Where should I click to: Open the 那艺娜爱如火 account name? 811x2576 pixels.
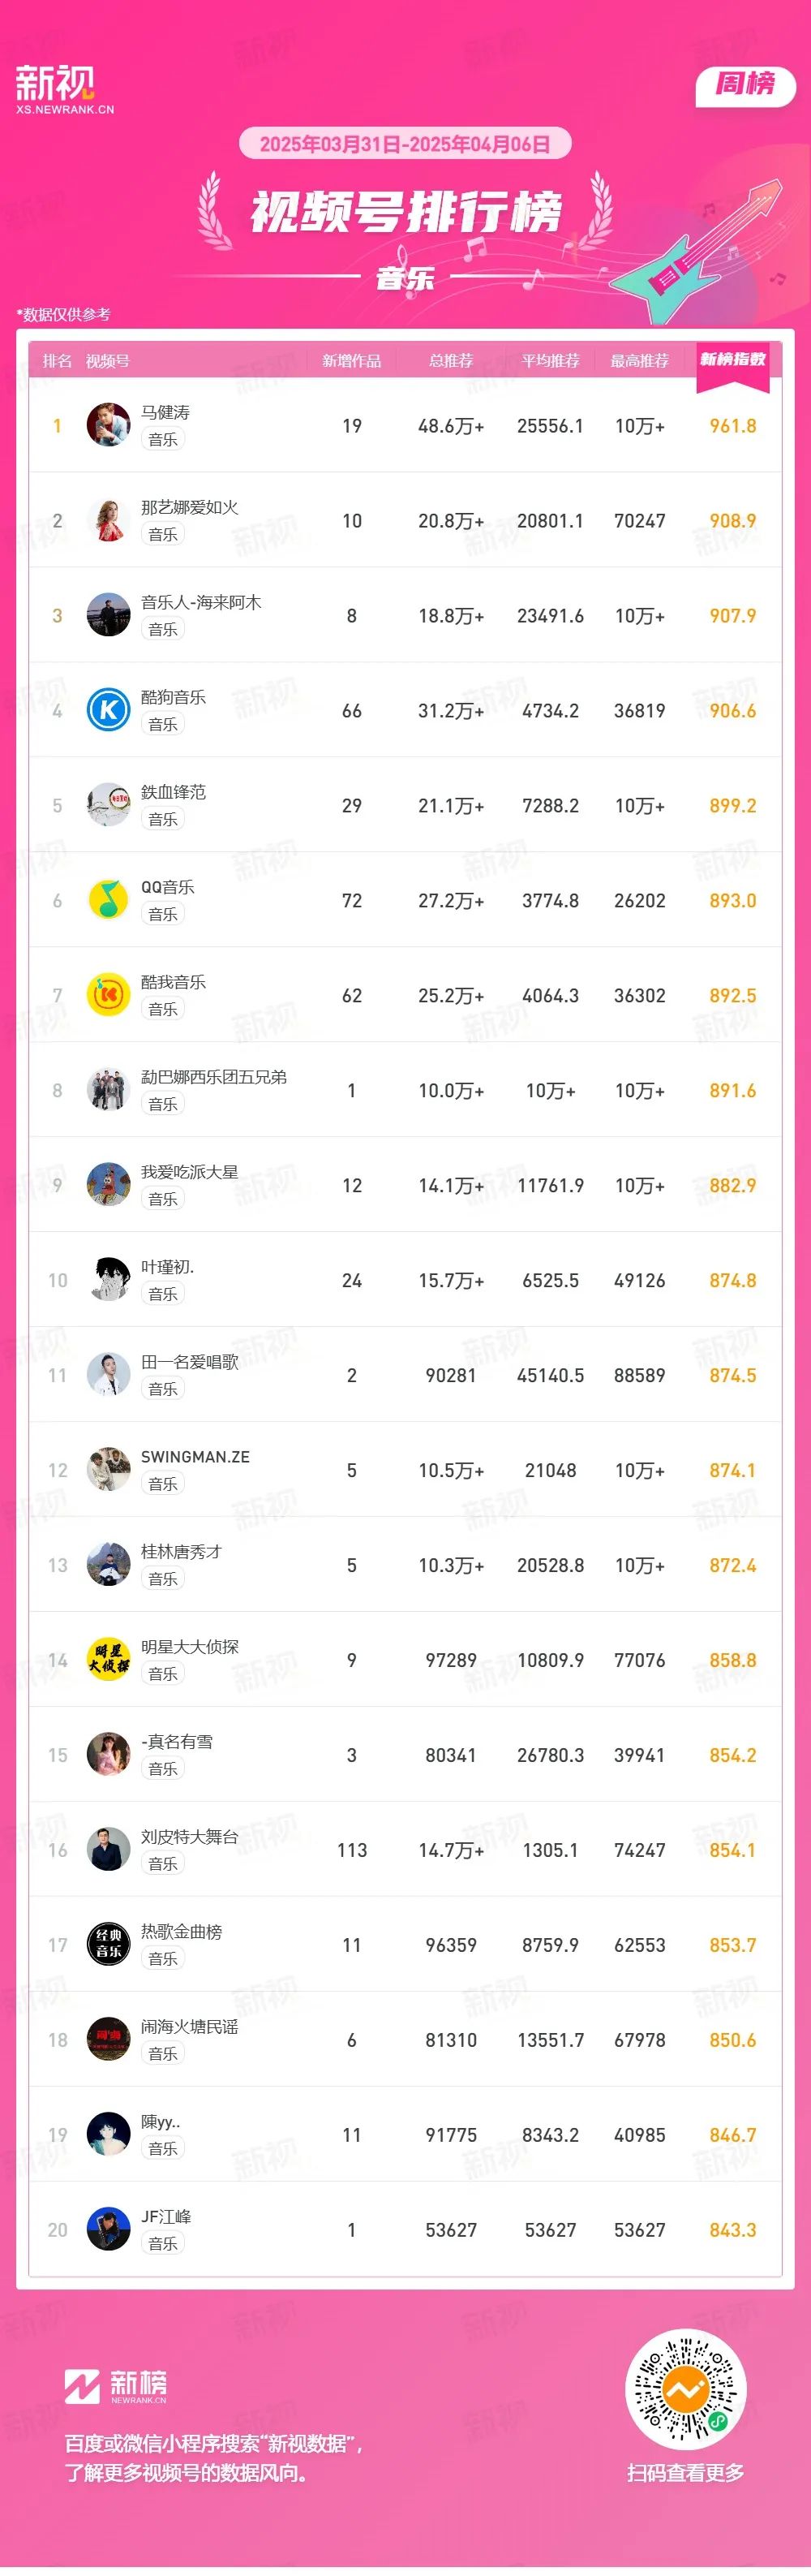[x=190, y=507]
